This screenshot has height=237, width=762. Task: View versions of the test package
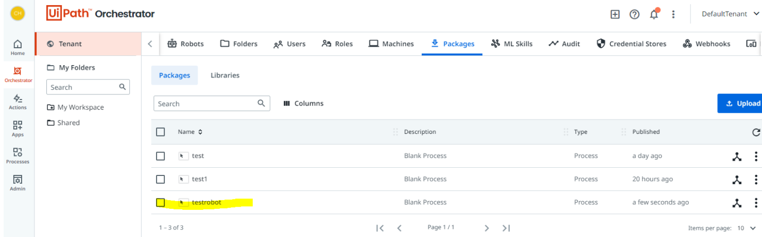click(737, 156)
